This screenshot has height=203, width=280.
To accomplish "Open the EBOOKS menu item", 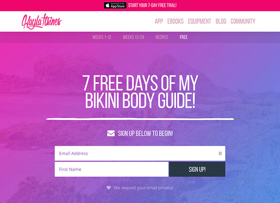I will (175, 22).
